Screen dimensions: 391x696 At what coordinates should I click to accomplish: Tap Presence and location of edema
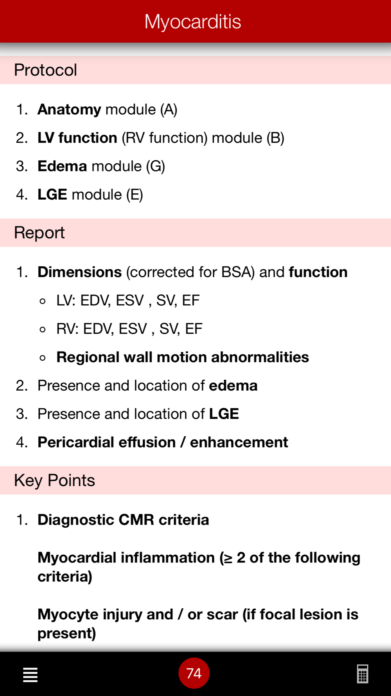147,386
